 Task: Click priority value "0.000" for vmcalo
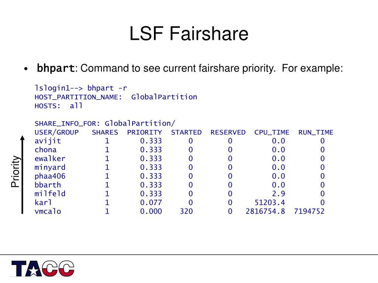pyautogui.click(x=151, y=211)
